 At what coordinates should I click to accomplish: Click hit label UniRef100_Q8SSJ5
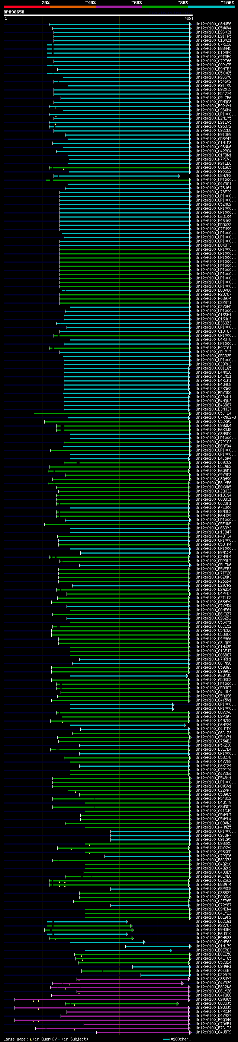tap(213, 1004)
